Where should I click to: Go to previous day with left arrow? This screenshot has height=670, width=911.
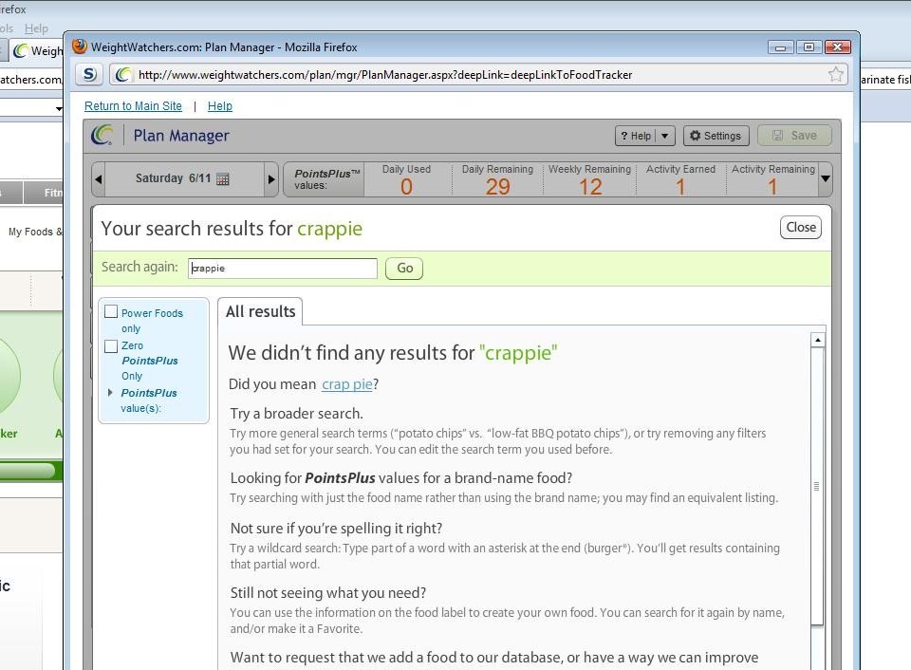(99, 178)
